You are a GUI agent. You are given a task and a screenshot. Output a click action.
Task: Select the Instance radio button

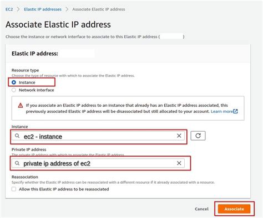coord(14,82)
